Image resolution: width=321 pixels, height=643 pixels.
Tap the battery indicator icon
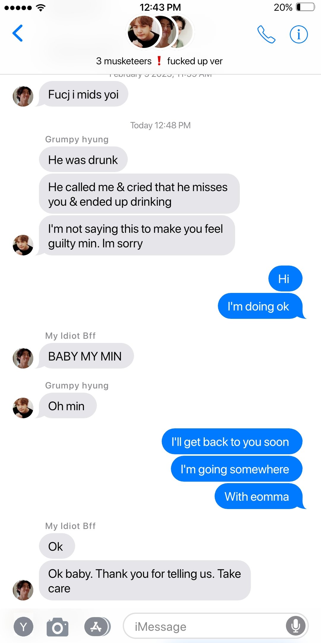click(306, 7)
